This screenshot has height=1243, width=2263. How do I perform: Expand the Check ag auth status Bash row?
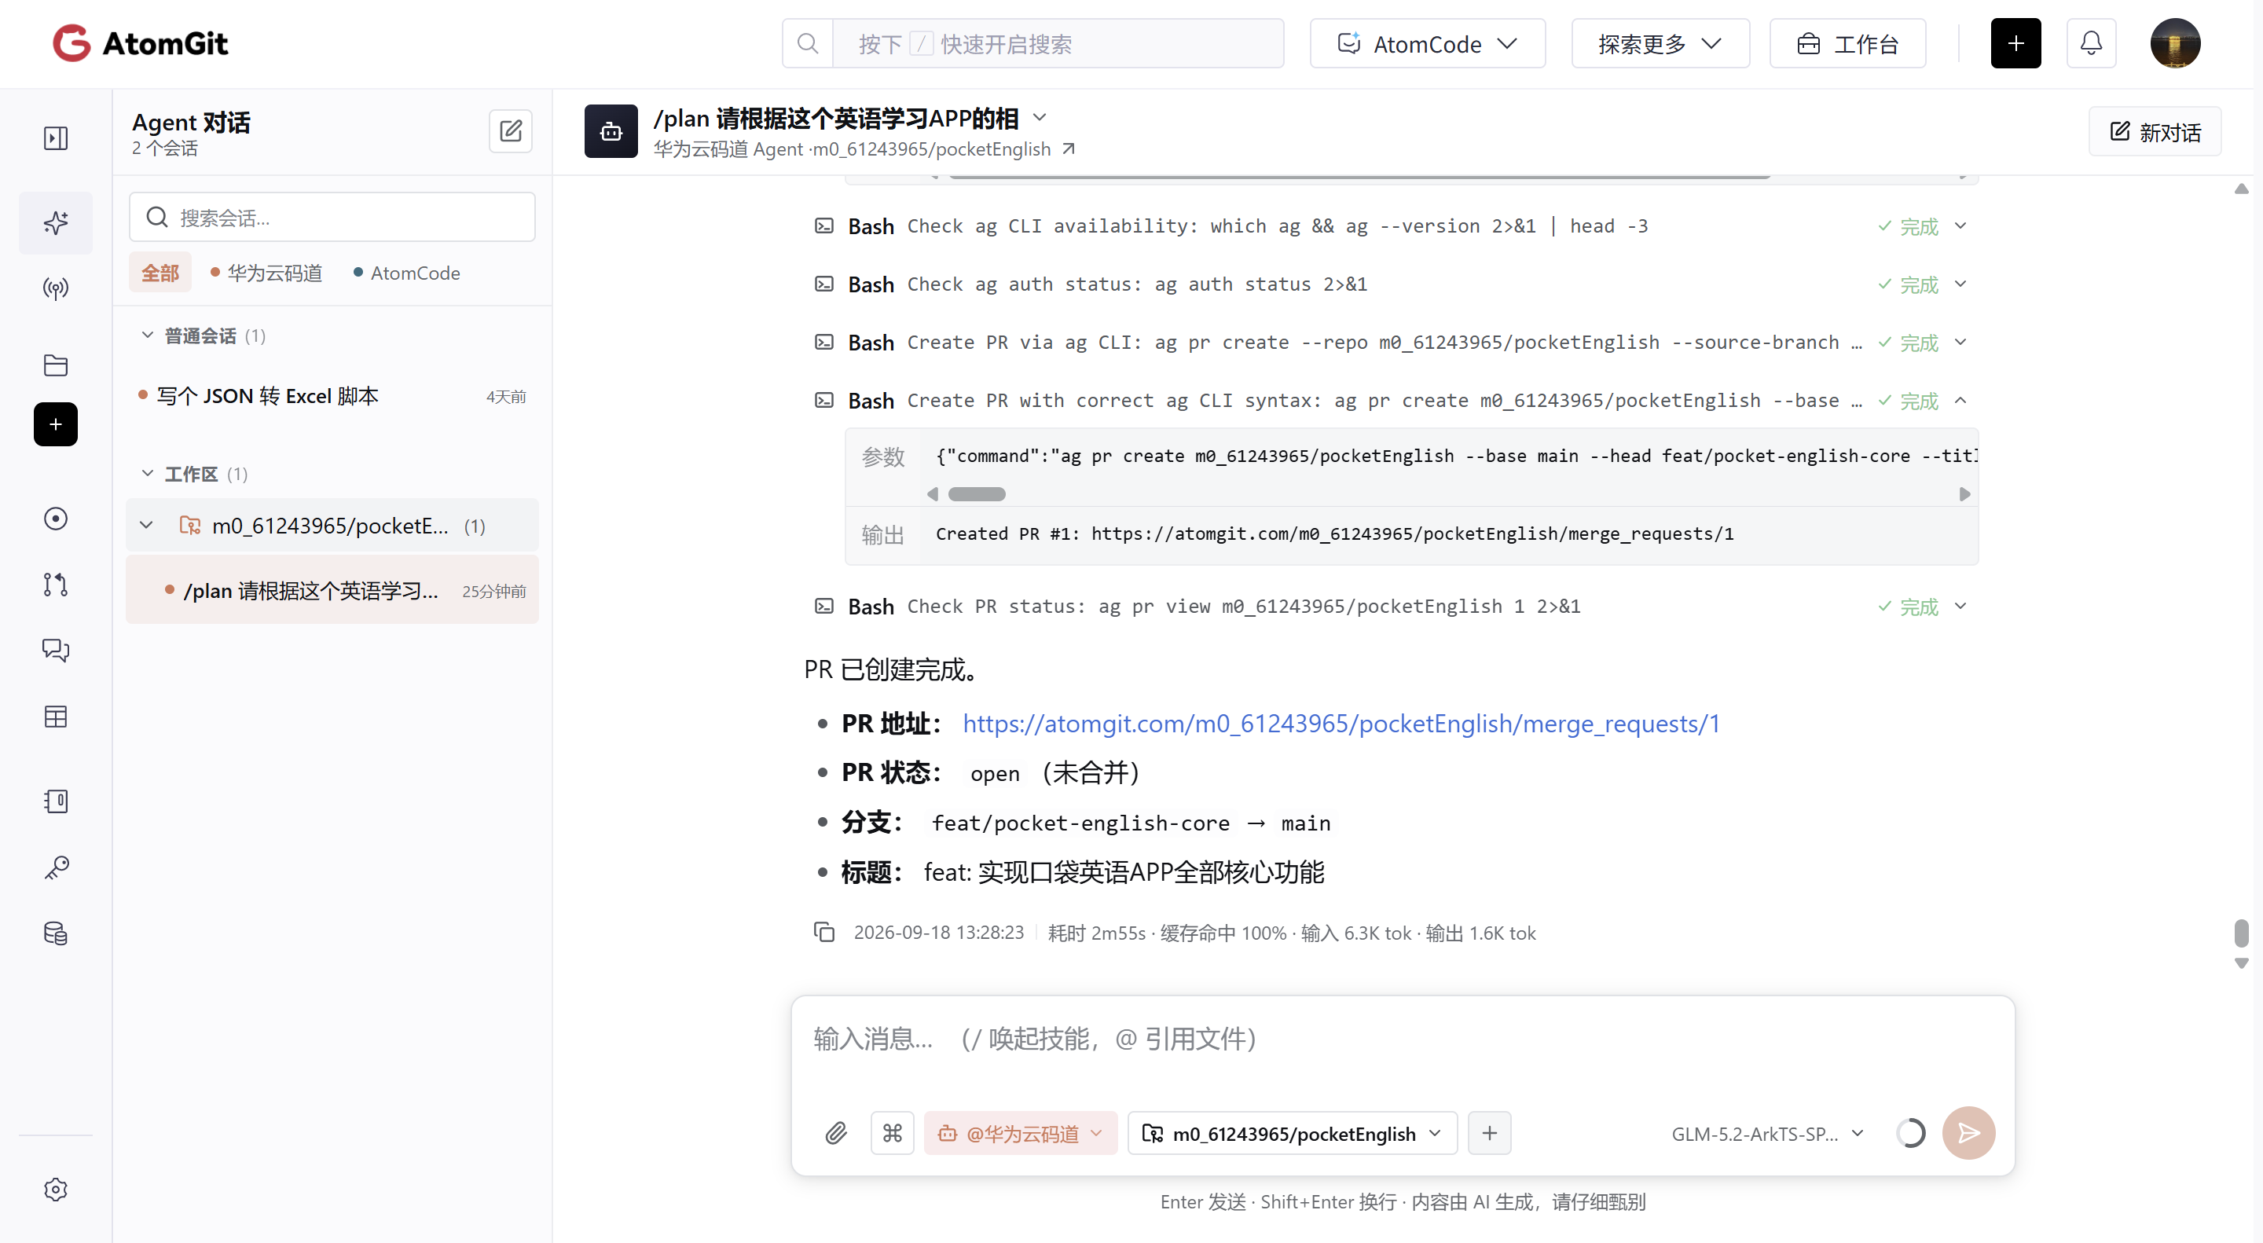tap(1960, 284)
